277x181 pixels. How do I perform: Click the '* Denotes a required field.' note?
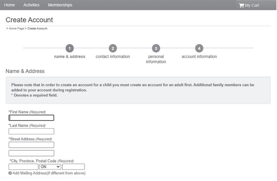tap(35, 95)
